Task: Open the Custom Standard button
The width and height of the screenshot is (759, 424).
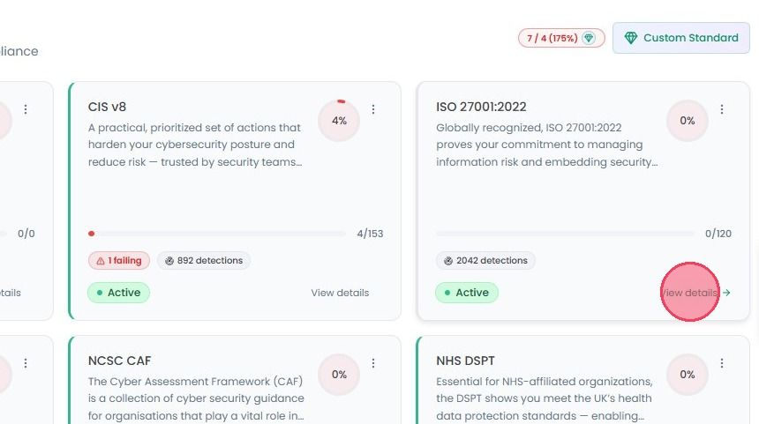Action: [681, 38]
